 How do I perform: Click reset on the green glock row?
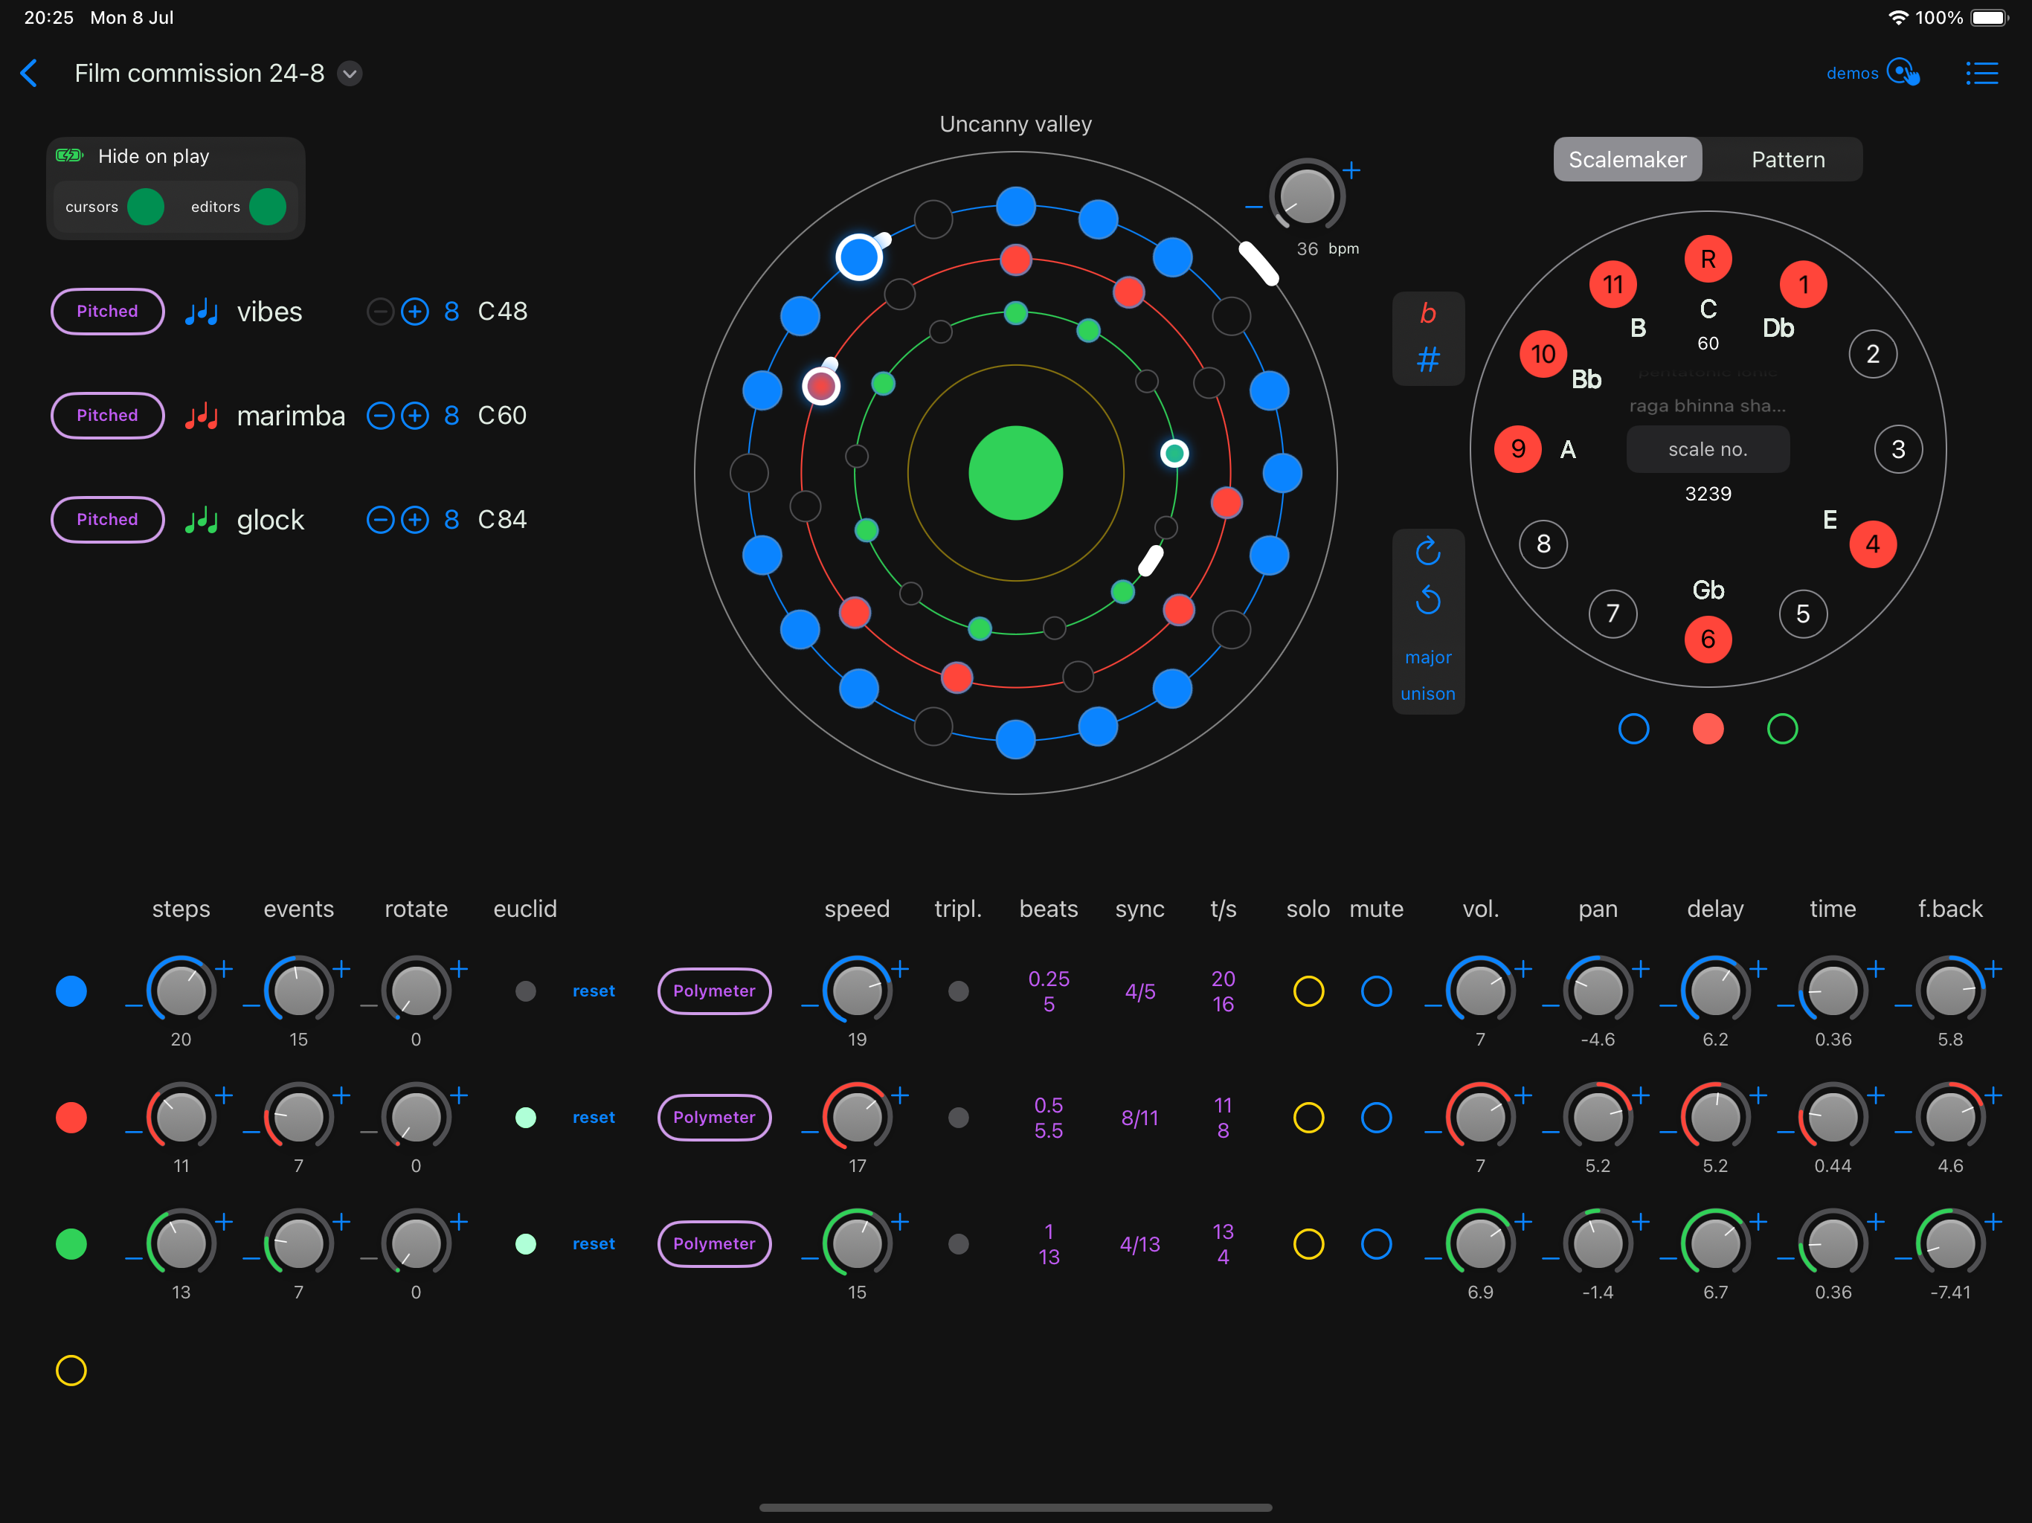[594, 1243]
